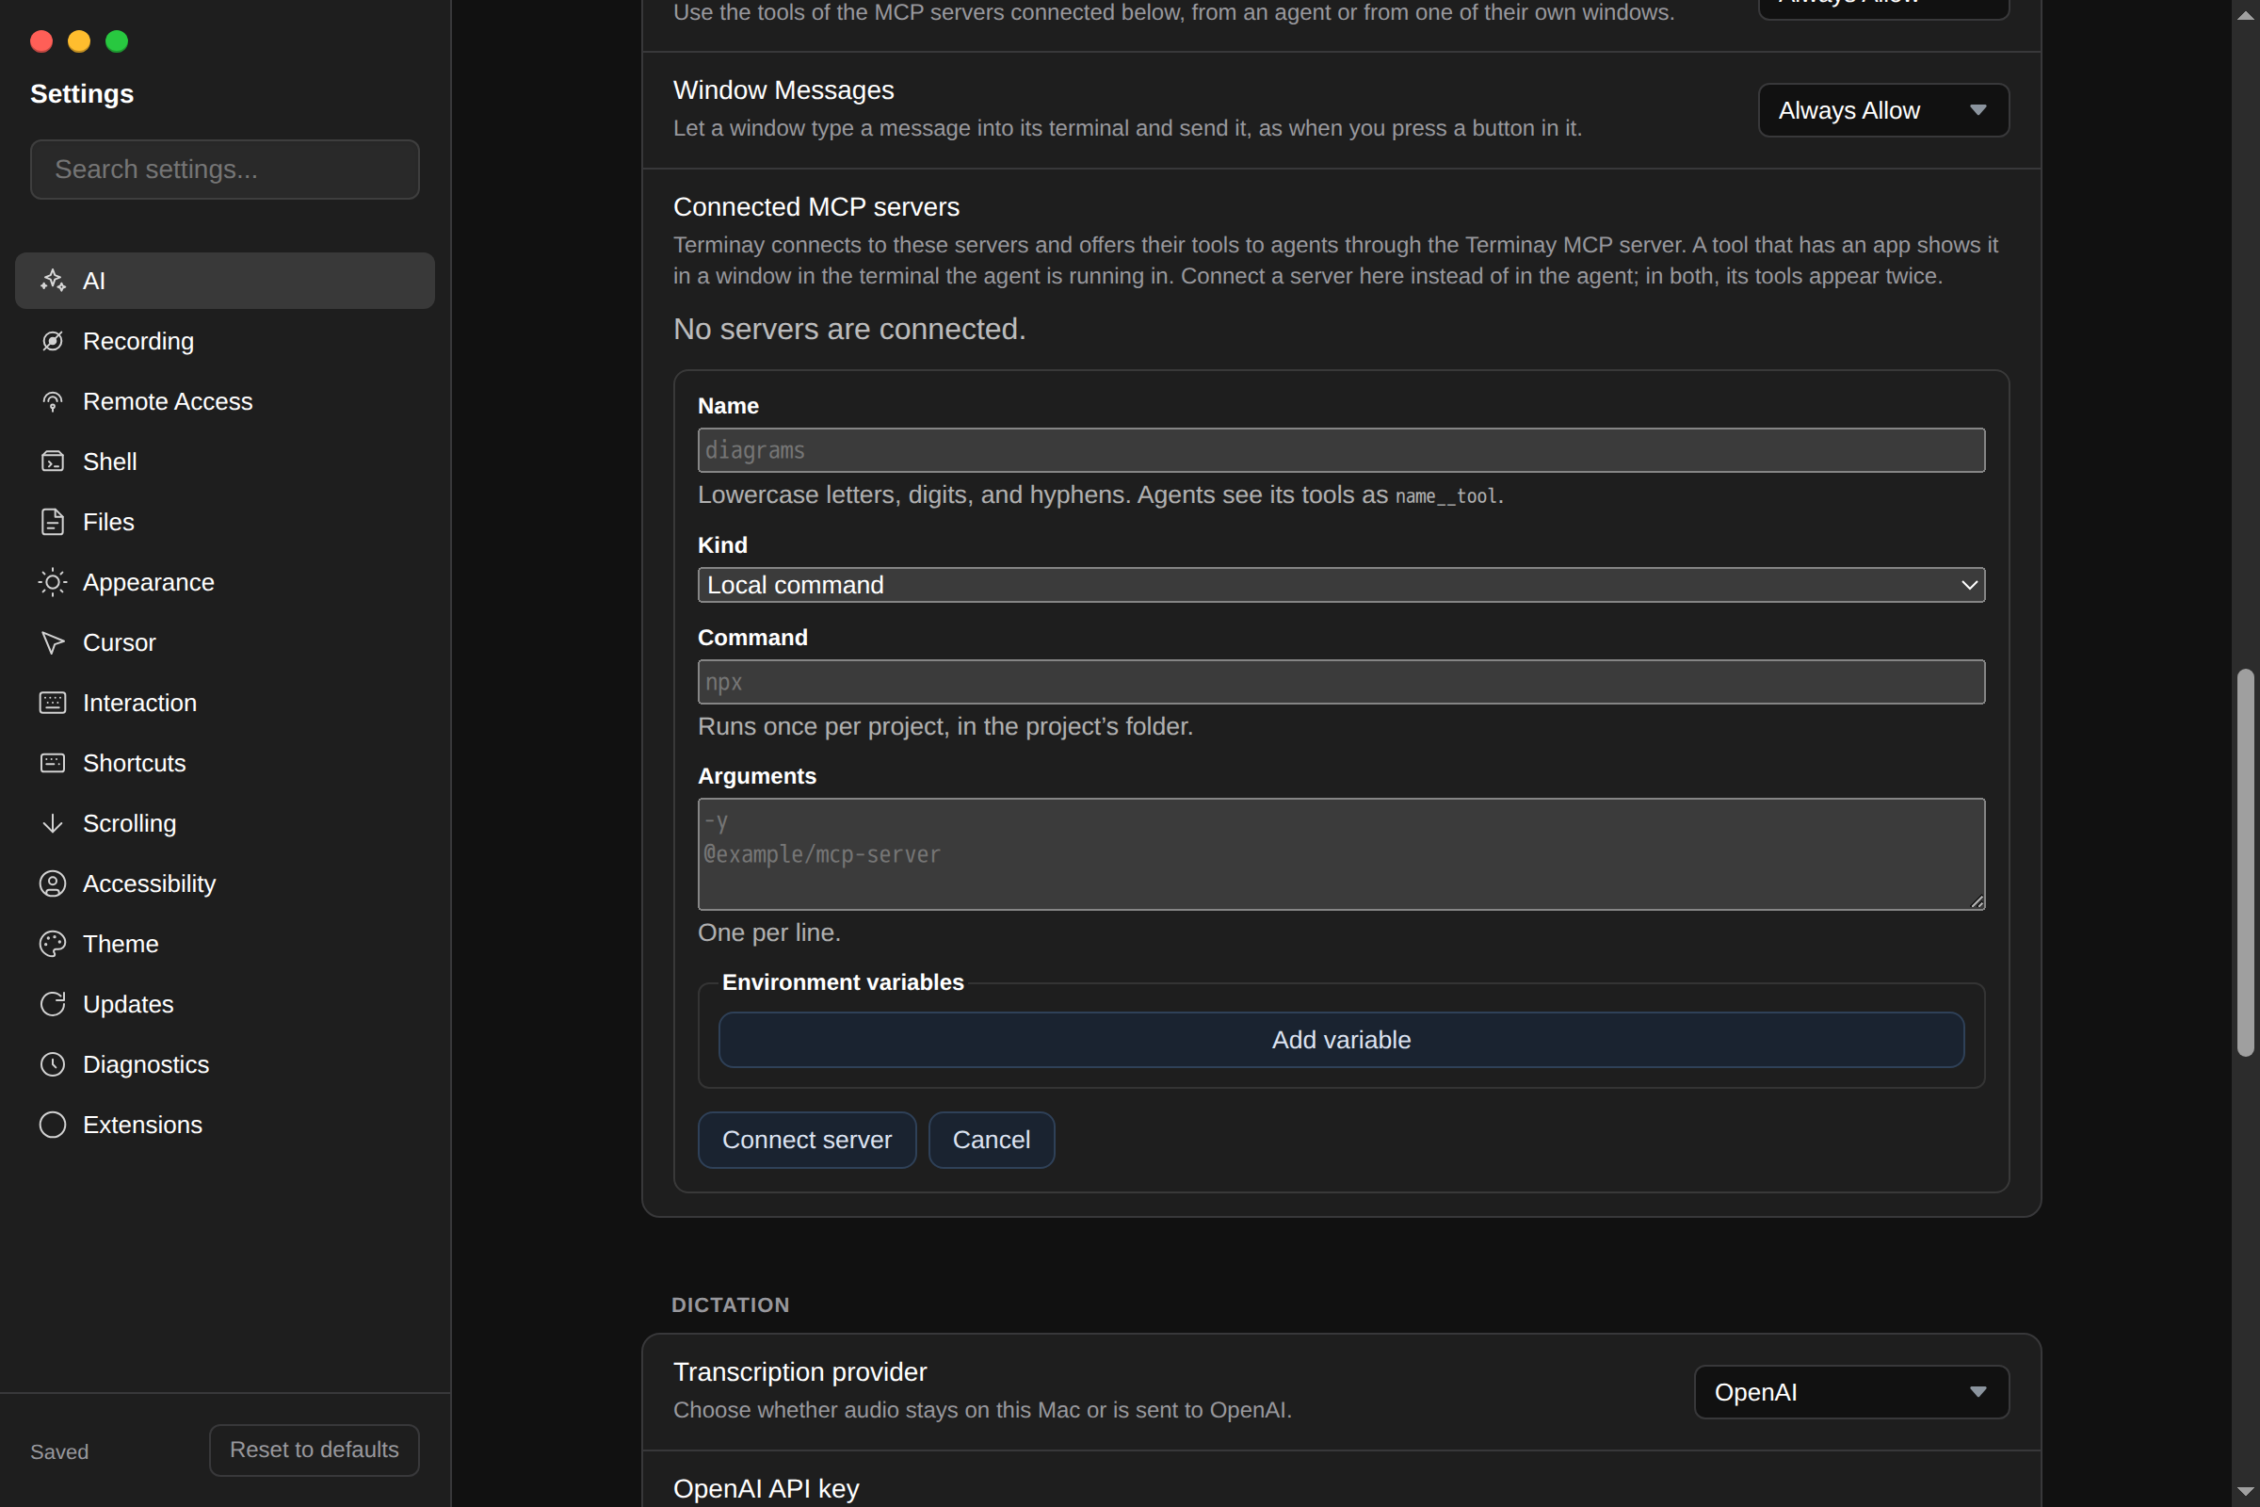Open the Kind Local command dropdown

coord(1341,585)
